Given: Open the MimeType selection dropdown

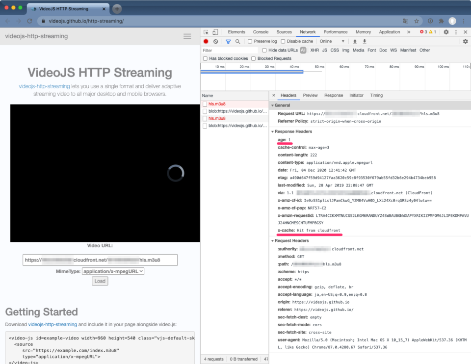Looking at the screenshot, I should [114, 270].
